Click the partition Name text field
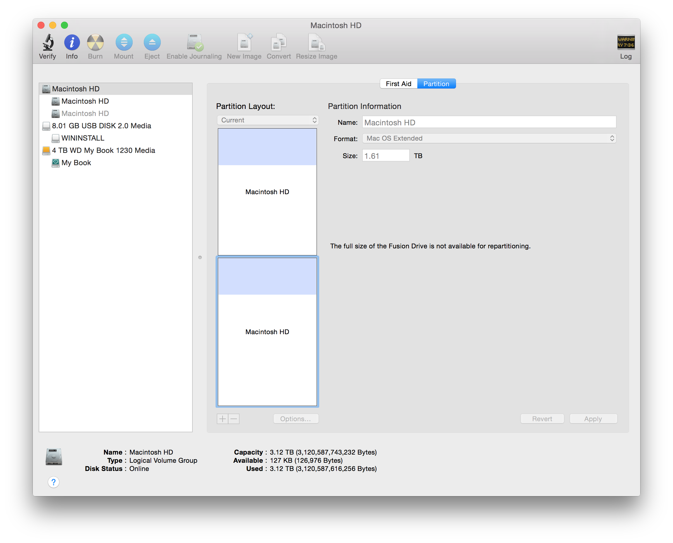This screenshot has width=673, height=543. tap(489, 122)
